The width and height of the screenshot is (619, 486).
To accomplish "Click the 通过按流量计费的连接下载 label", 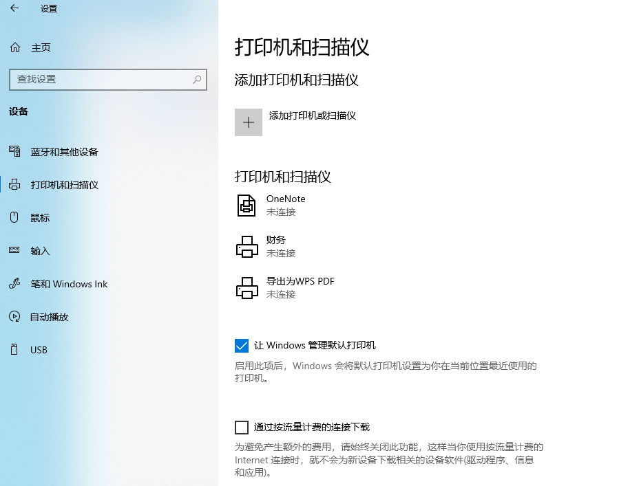I will 312,427.
